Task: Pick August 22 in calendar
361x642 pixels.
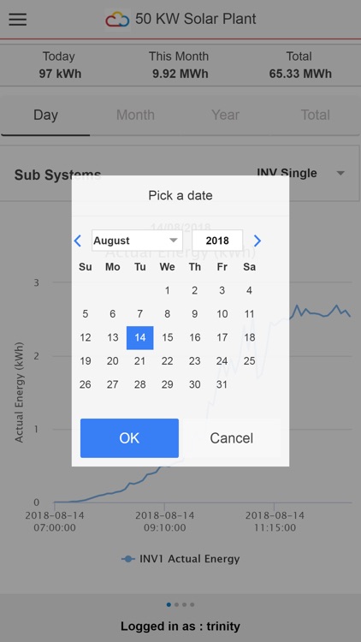Action: pyautogui.click(x=168, y=361)
